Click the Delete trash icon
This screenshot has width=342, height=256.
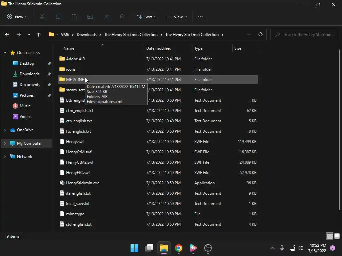[122, 17]
